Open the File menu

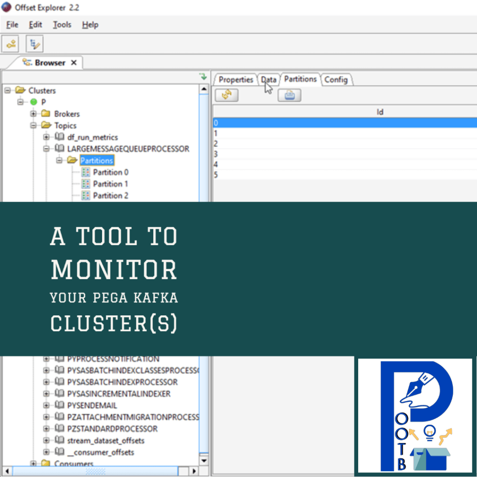(12, 25)
